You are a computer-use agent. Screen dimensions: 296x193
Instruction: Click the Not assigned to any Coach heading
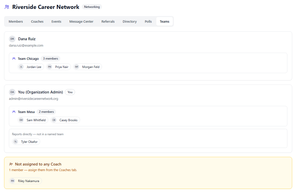pos(38,164)
